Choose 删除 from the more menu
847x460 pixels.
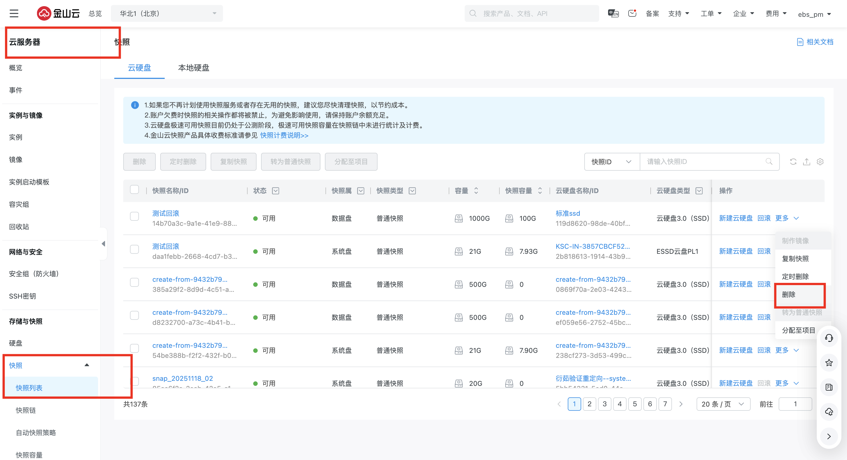click(x=789, y=295)
